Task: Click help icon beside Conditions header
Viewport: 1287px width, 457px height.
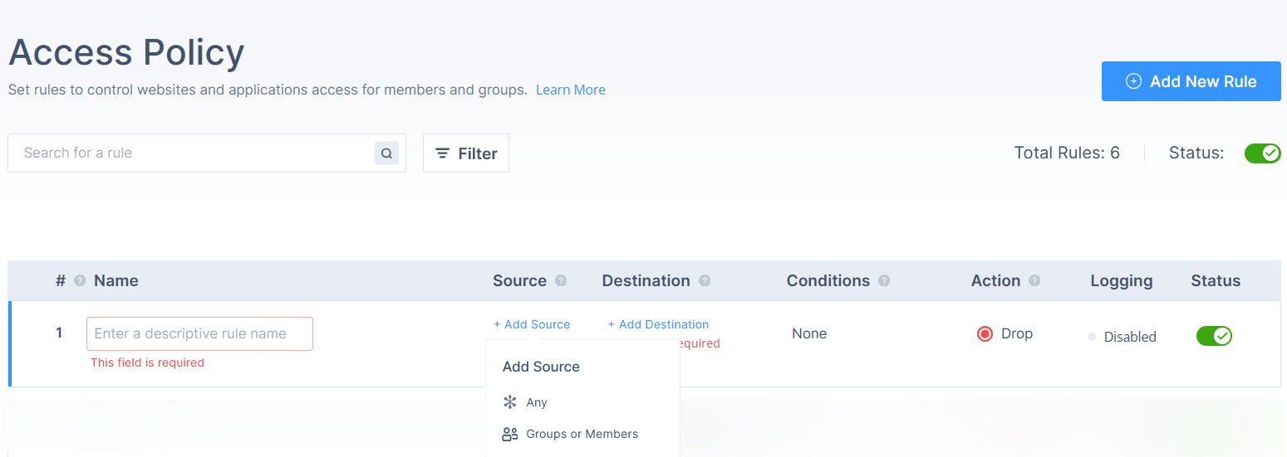Action: [x=884, y=281]
